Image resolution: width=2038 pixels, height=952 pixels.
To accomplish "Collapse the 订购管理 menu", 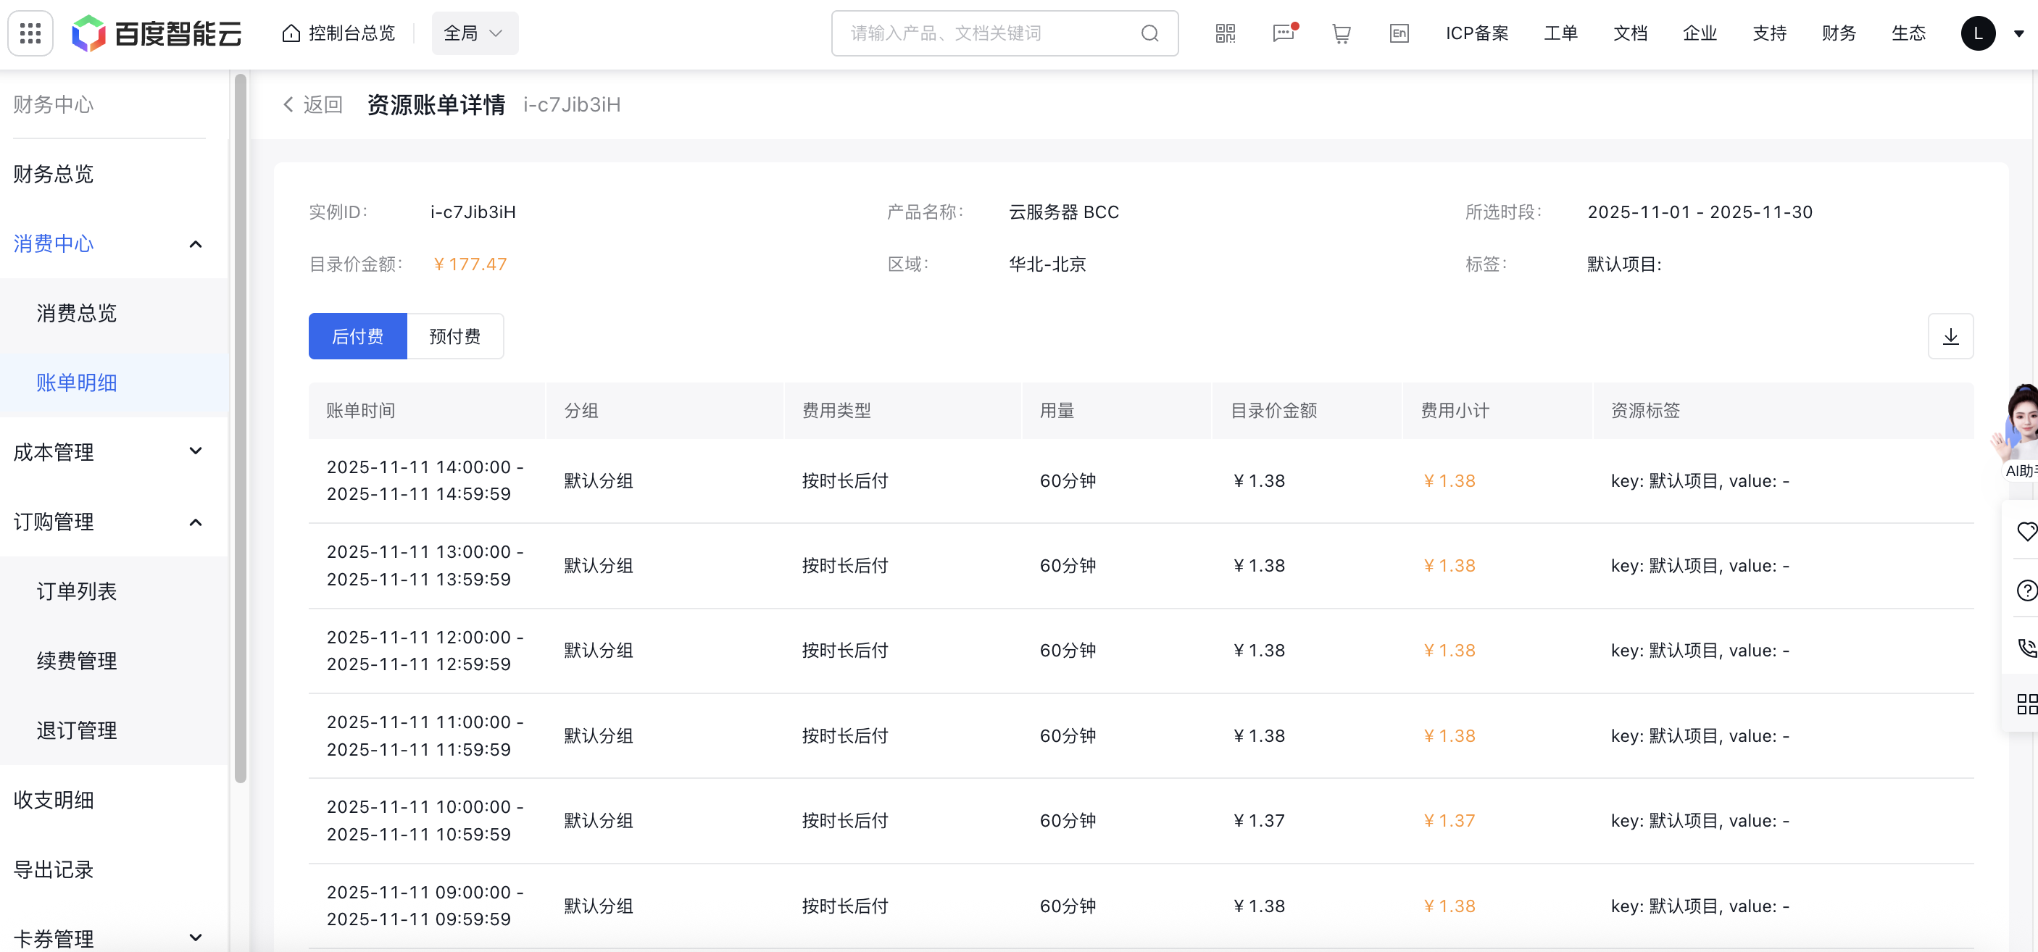I will point(196,522).
